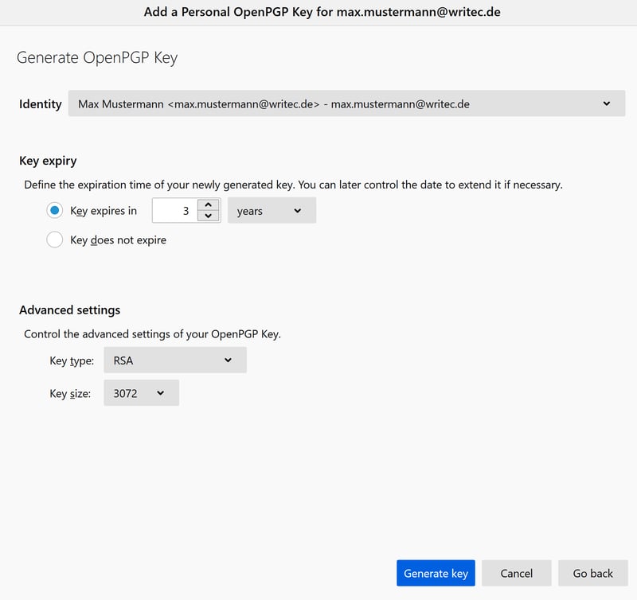637x600 pixels.
Task: Click the expiry number input showing 3
Action: [x=174, y=211]
